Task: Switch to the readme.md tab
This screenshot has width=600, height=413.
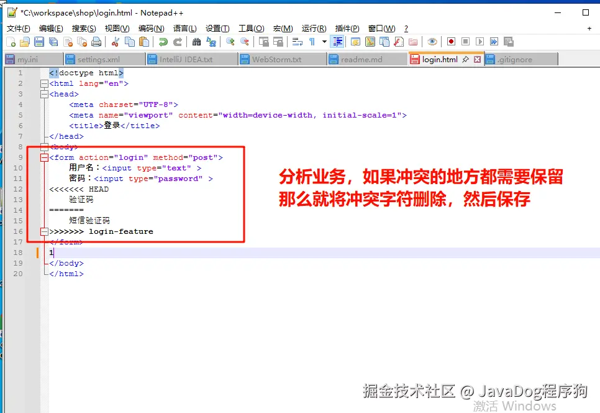Action: (x=368, y=59)
